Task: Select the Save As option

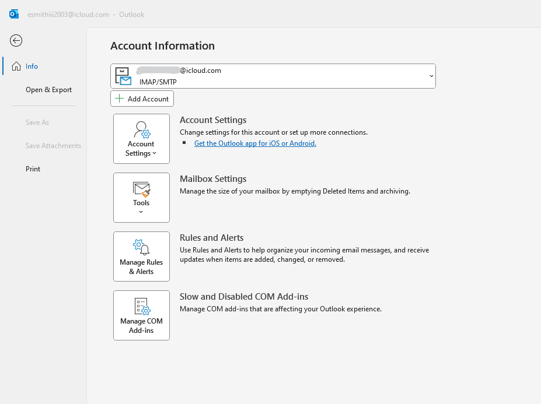Action: (x=37, y=122)
